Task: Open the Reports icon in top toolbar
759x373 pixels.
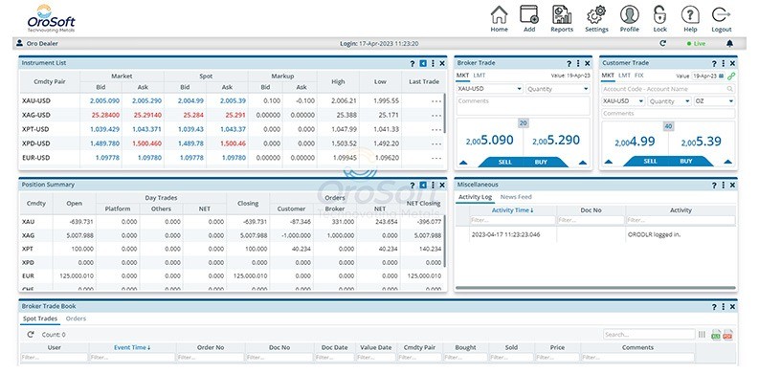Action: [x=562, y=15]
